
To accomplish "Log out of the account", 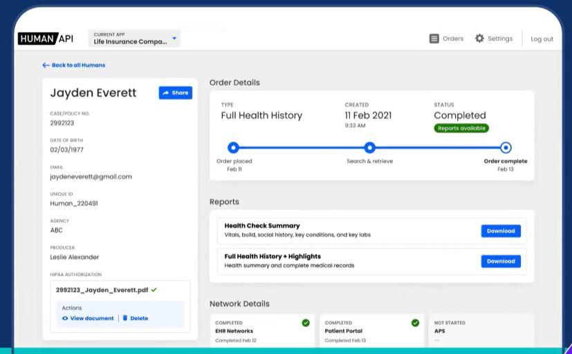I will pyautogui.click(x=542, y=39).
